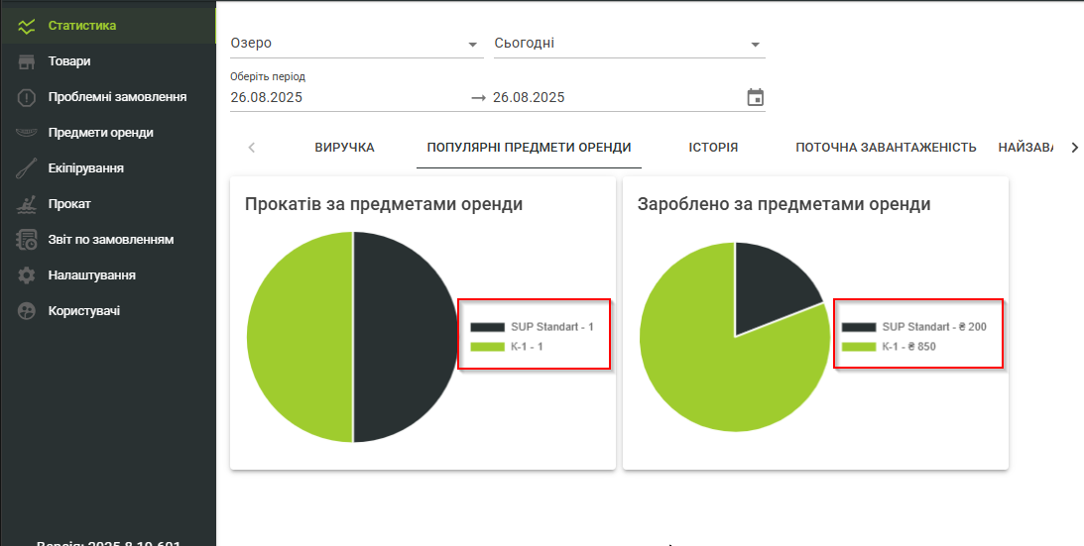Click the Користувачі users icon

pos(26,311)
